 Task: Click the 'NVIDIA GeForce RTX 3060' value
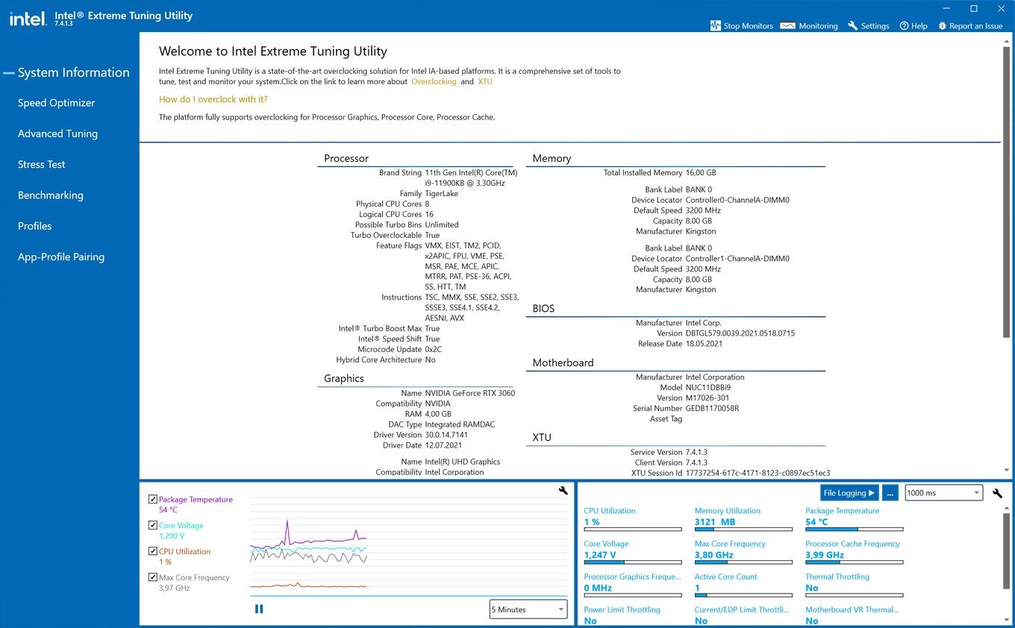click(x=469, y=393)
